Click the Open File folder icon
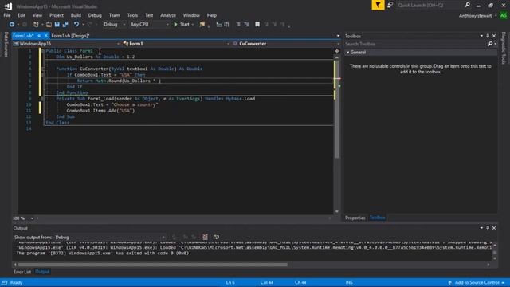 49,25
